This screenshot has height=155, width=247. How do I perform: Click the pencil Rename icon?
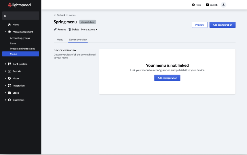click(55, 30)
